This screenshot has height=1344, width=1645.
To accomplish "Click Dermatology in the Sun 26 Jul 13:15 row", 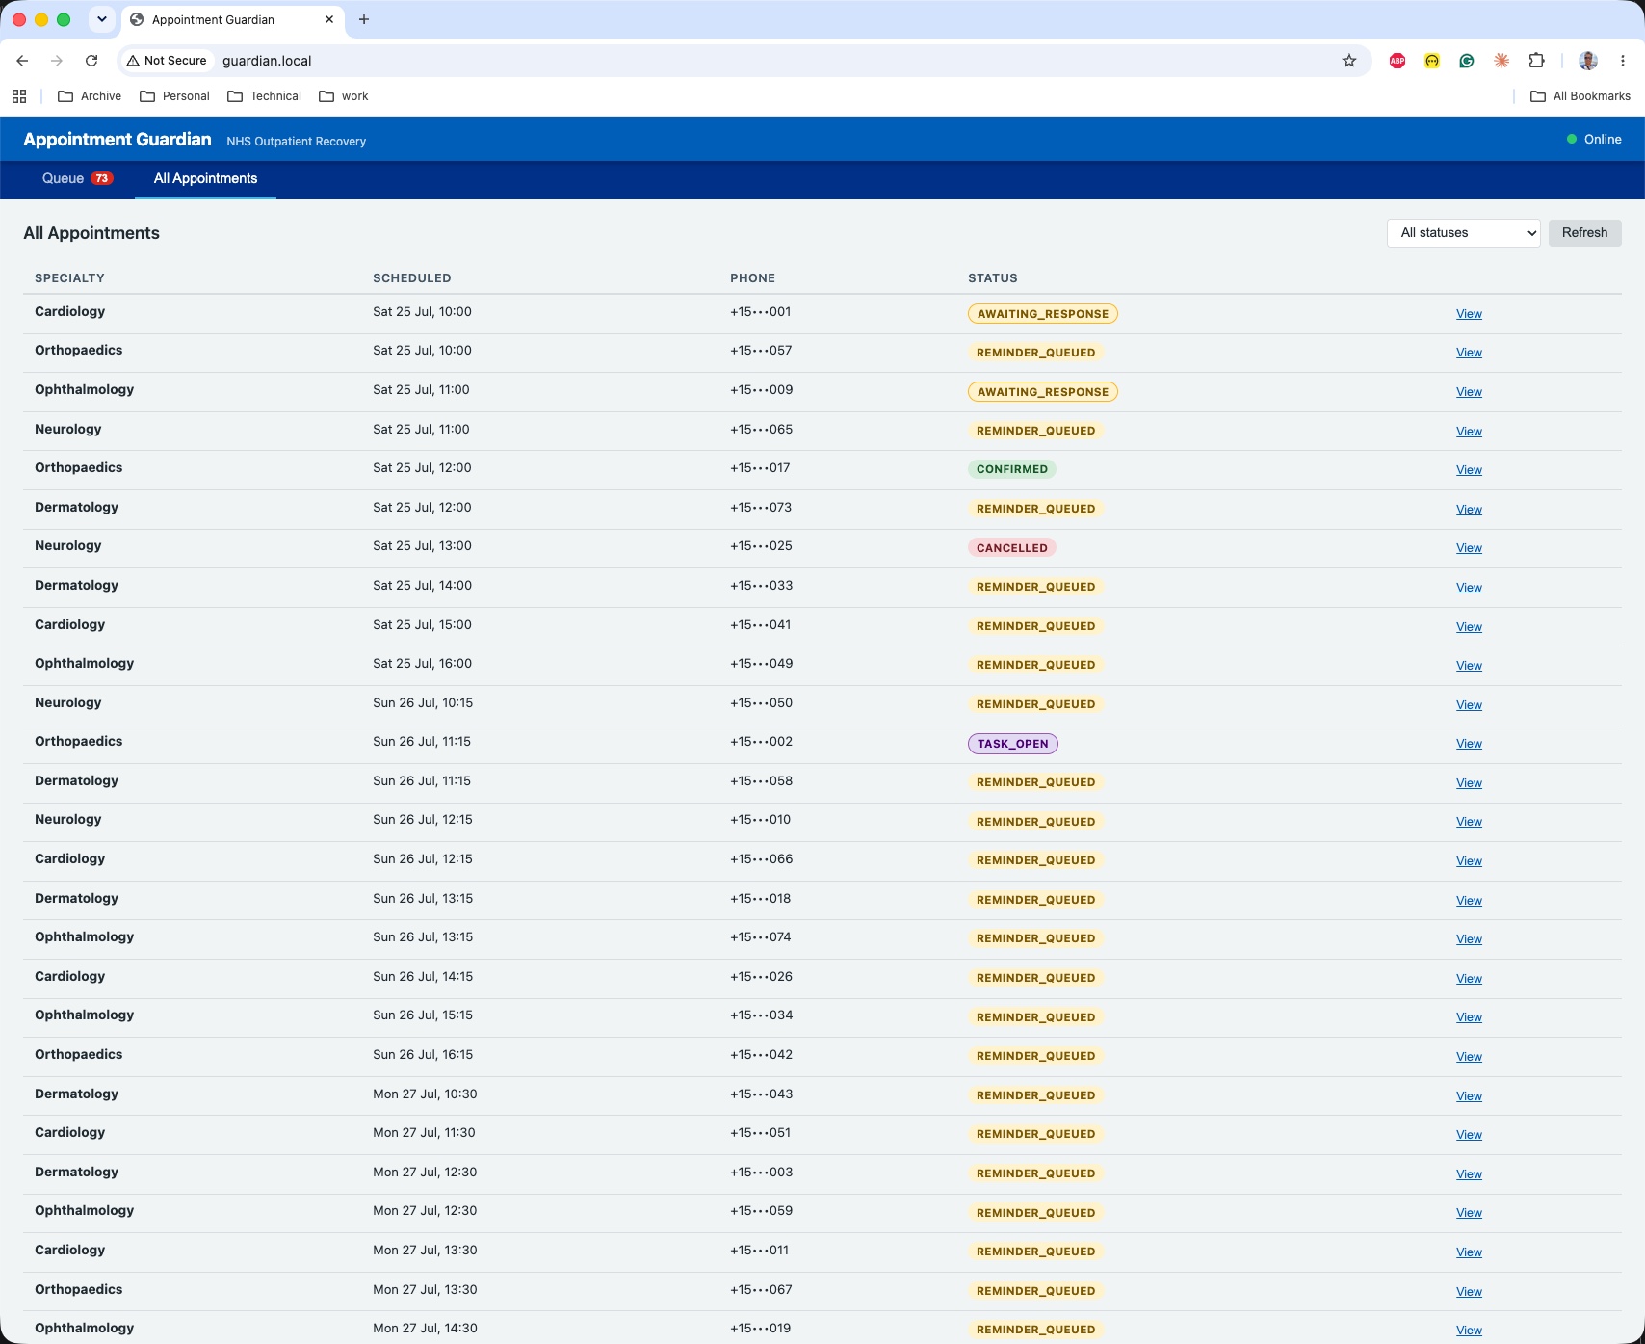I will click(x=76, y=899).
